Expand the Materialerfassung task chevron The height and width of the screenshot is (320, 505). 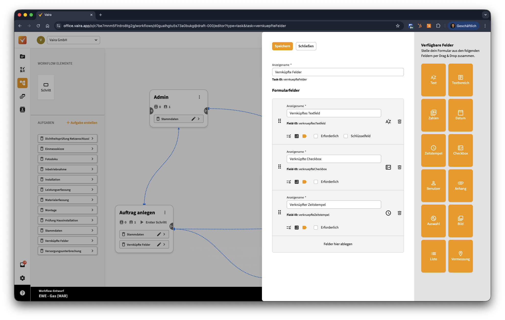(x=92, y=200)
